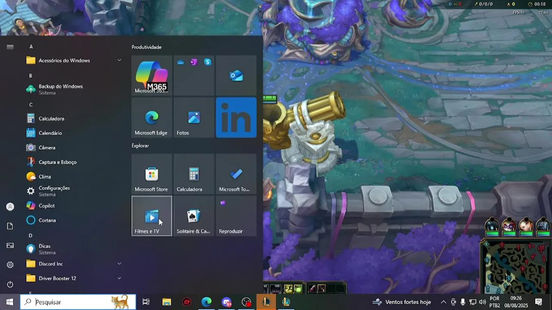This screenshot has height=310, width=552.
Task: Open the volume control in system tray
Action: (482, 302)
